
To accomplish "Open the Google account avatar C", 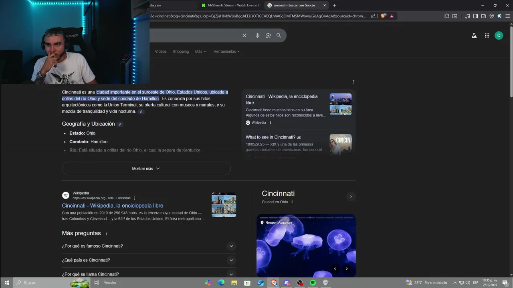I will click(499, 36).
